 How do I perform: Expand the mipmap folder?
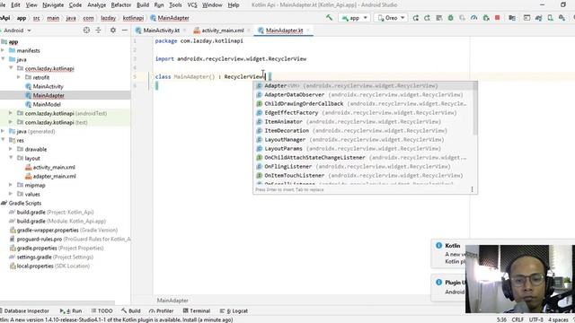pos(11,185)
